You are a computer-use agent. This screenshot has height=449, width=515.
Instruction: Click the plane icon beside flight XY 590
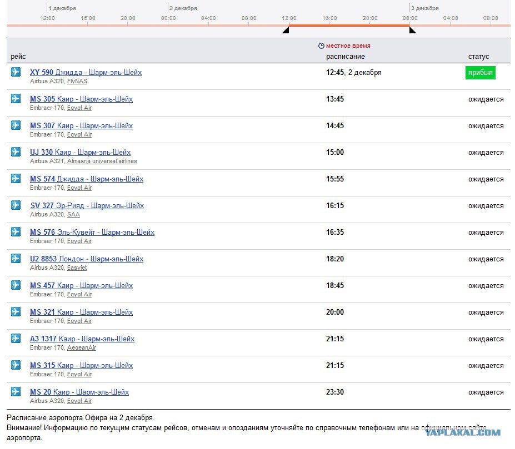point(16,72)
